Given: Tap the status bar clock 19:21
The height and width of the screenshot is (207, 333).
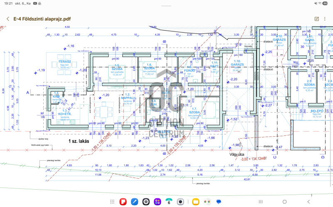Looking at the screenshot, I should coord(8,3).
